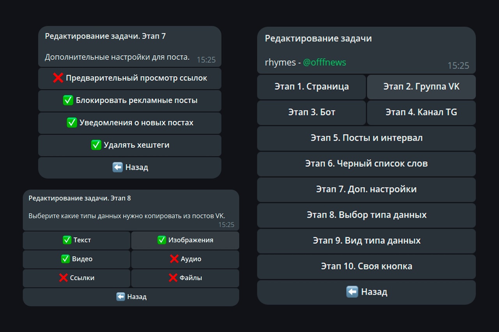
Task: Open Этап 6. Черный список слов
Action: point(366,163)
